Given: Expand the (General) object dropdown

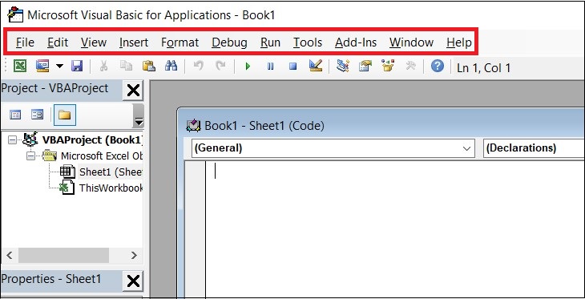Looking at the screenshot, I should tap(466, 148).
